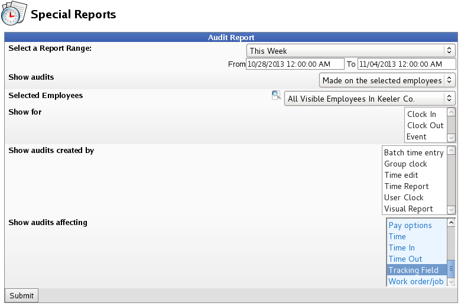This screenshot has height=306, width=461.
Task: Select Time edit in created by list
Action: pyautogui.click(x=414, y=175)
